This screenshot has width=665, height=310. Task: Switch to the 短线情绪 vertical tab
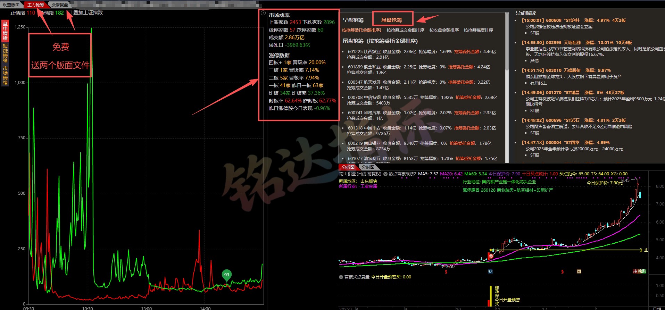click(x=5, y=53)
